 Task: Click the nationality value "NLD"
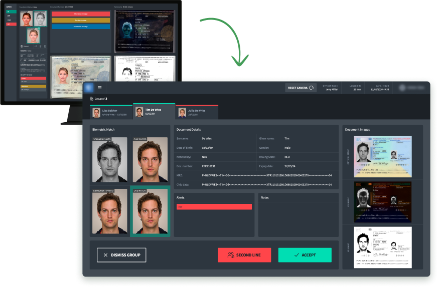[205, 157]
